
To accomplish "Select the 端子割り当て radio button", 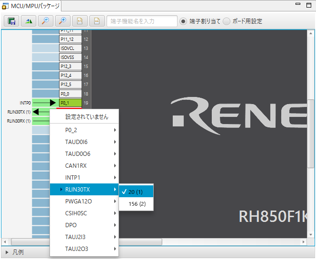I will coord(183,21).
